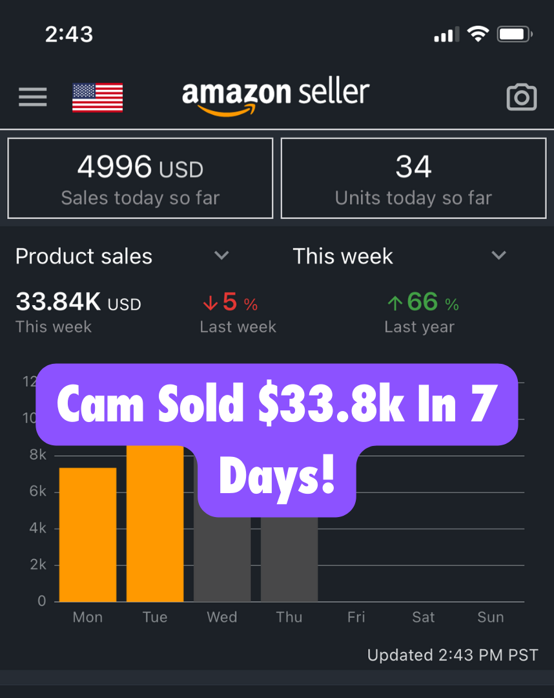The width and height of the screenshot is (554, 698).
Task: Select the Sales today so far card
Action: click(139, 178)
